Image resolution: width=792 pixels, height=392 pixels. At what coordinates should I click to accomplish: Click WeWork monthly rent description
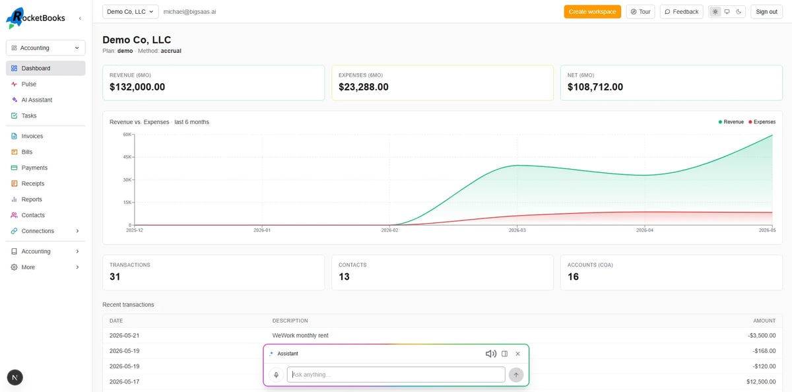point(300,335)
